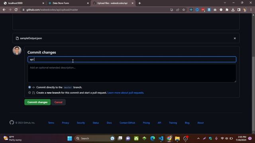The height and width of the screenshot is (143, 255).
Task: Go back to the previous page
Action: [4, 10]
